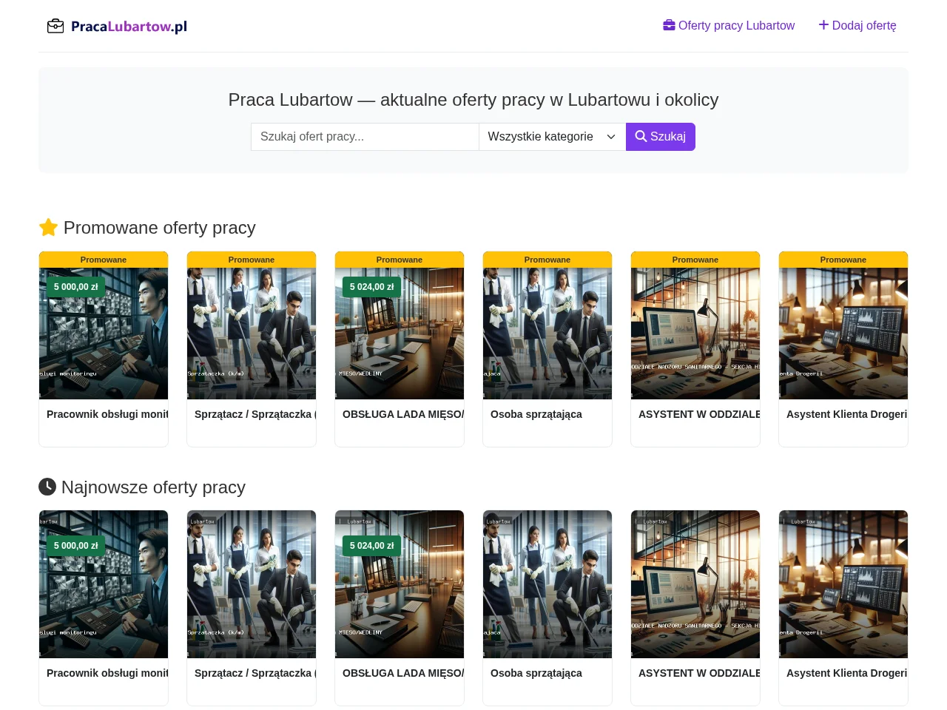Click the PracaLubartow.pl briefcase logo
The height and width of the screenshot is (710, 947).
[117, 27]
